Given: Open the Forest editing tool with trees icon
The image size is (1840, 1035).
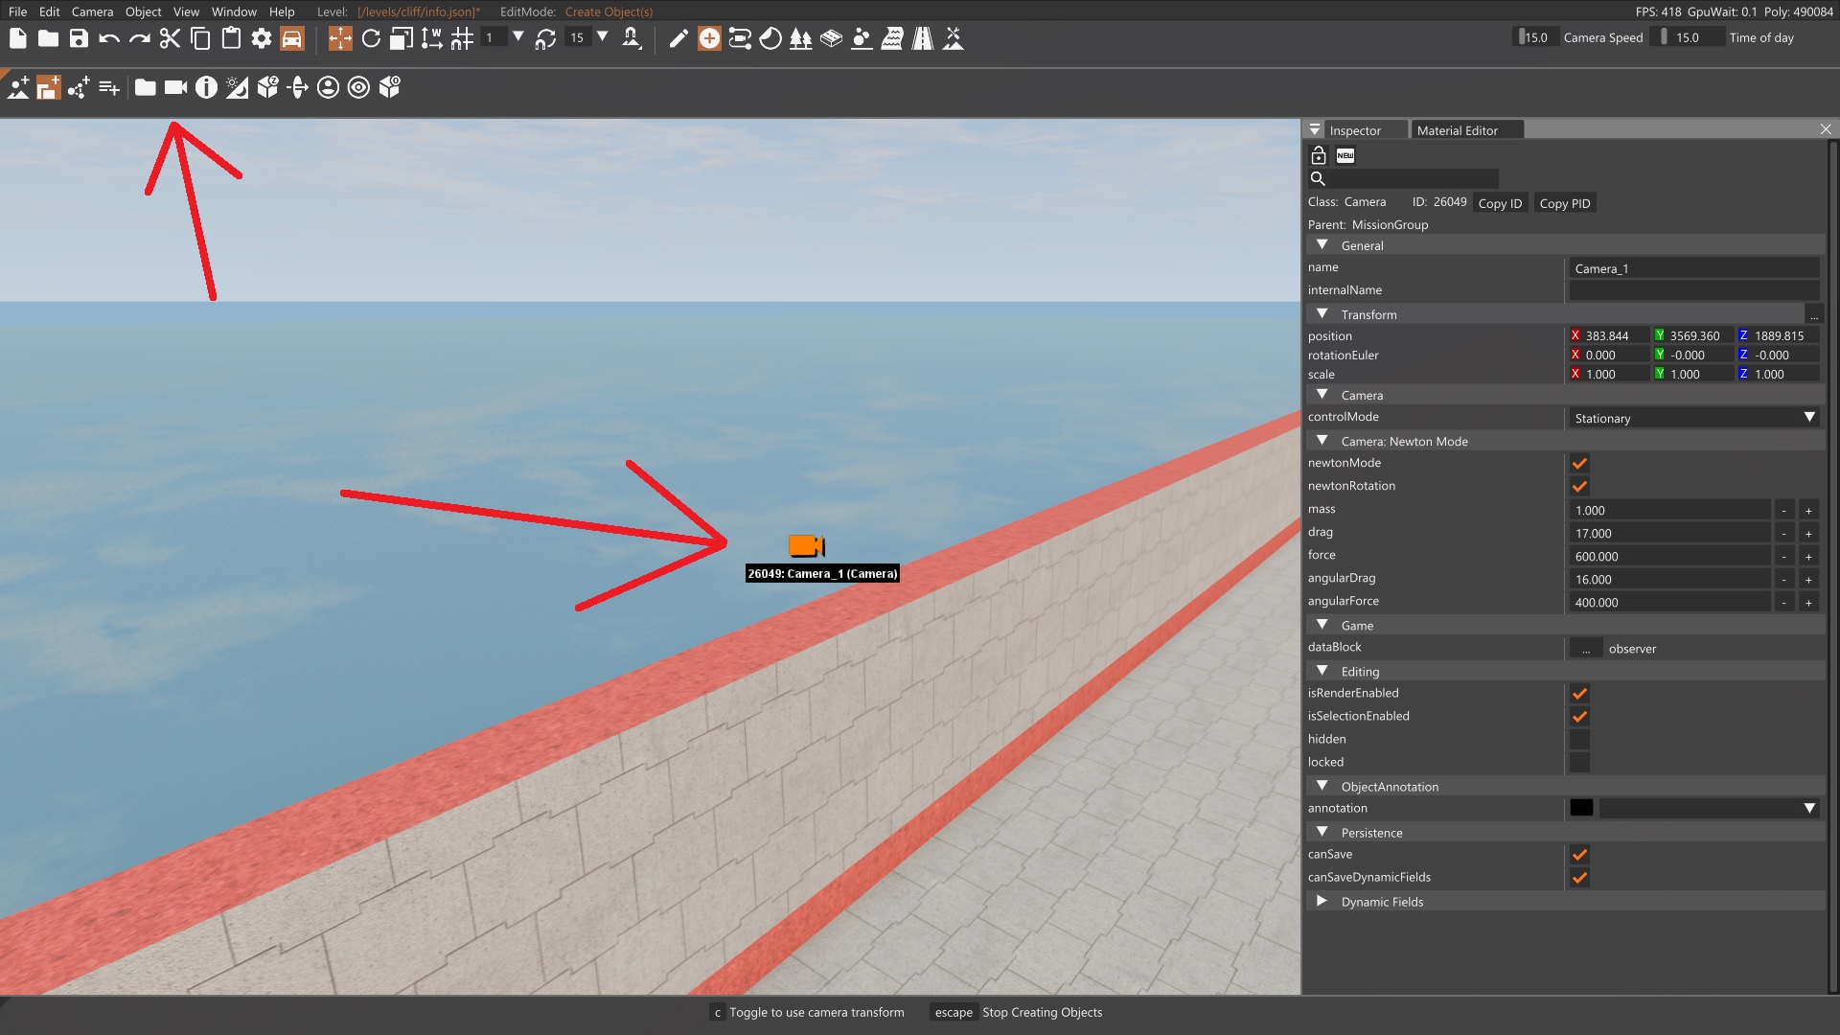Looking at the screenshot, I should [799, 39].
